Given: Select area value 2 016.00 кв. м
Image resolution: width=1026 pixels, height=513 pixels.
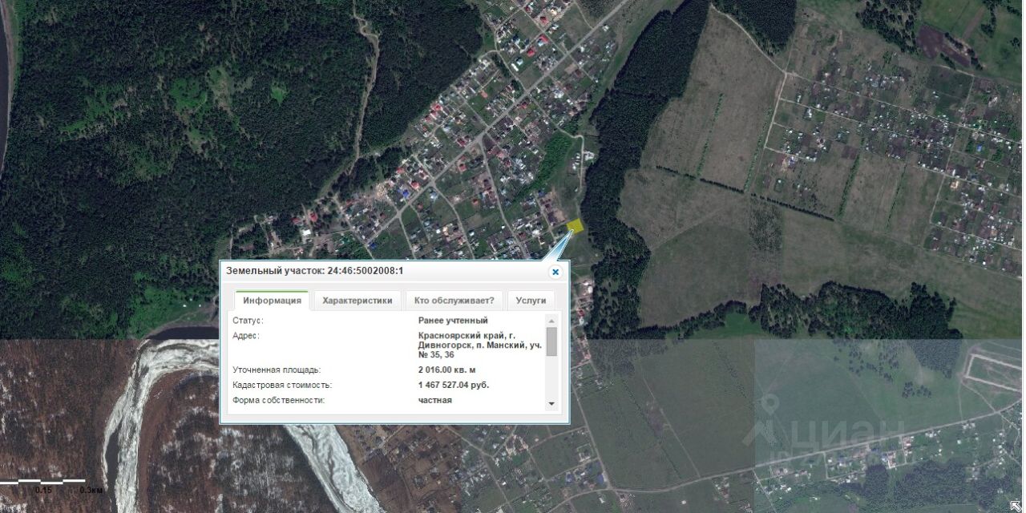Looking at the screenshot, I should [446, 370].
